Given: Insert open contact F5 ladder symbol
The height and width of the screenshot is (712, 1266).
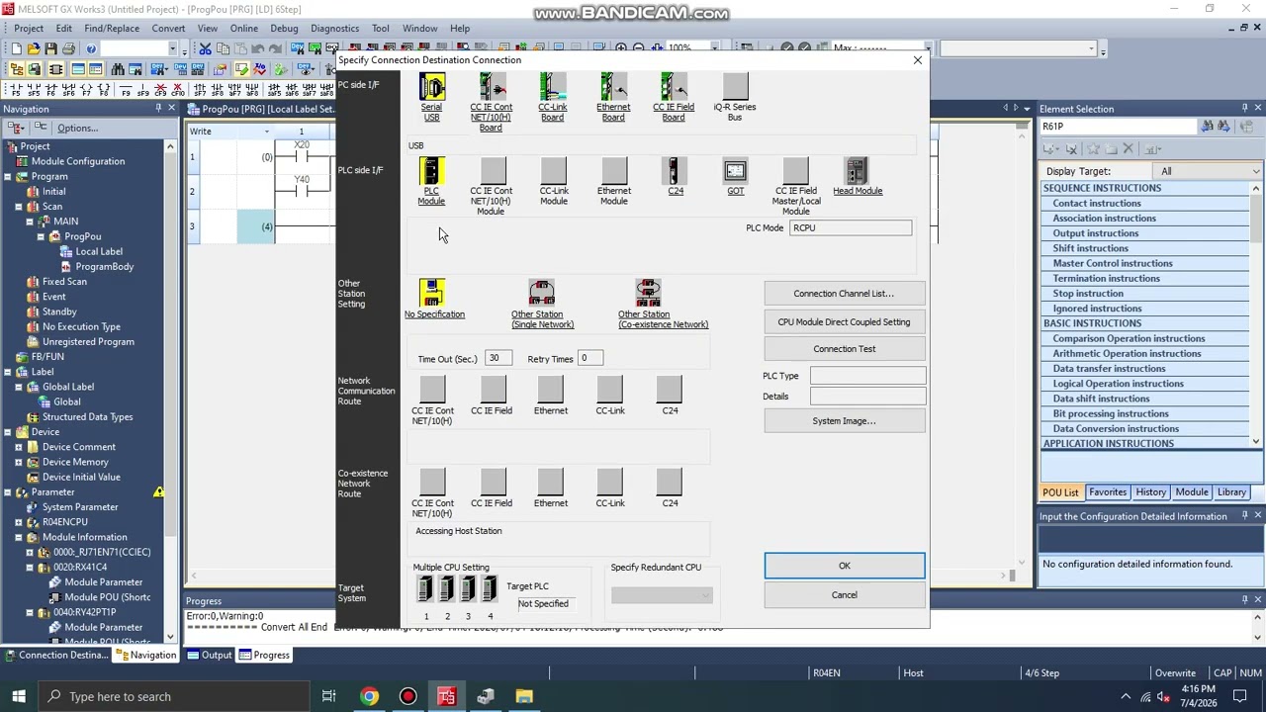Looking at the screenshot, I should click(x=17, y=90).
